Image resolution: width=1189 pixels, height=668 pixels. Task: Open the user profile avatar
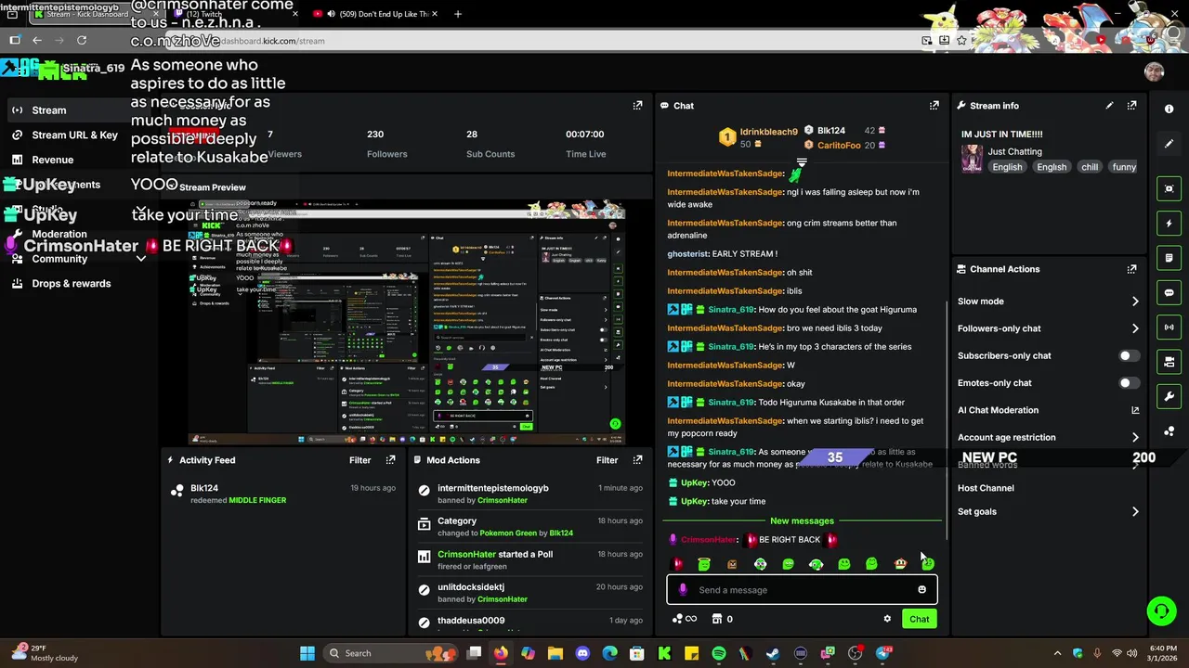tap(1155, 72)
